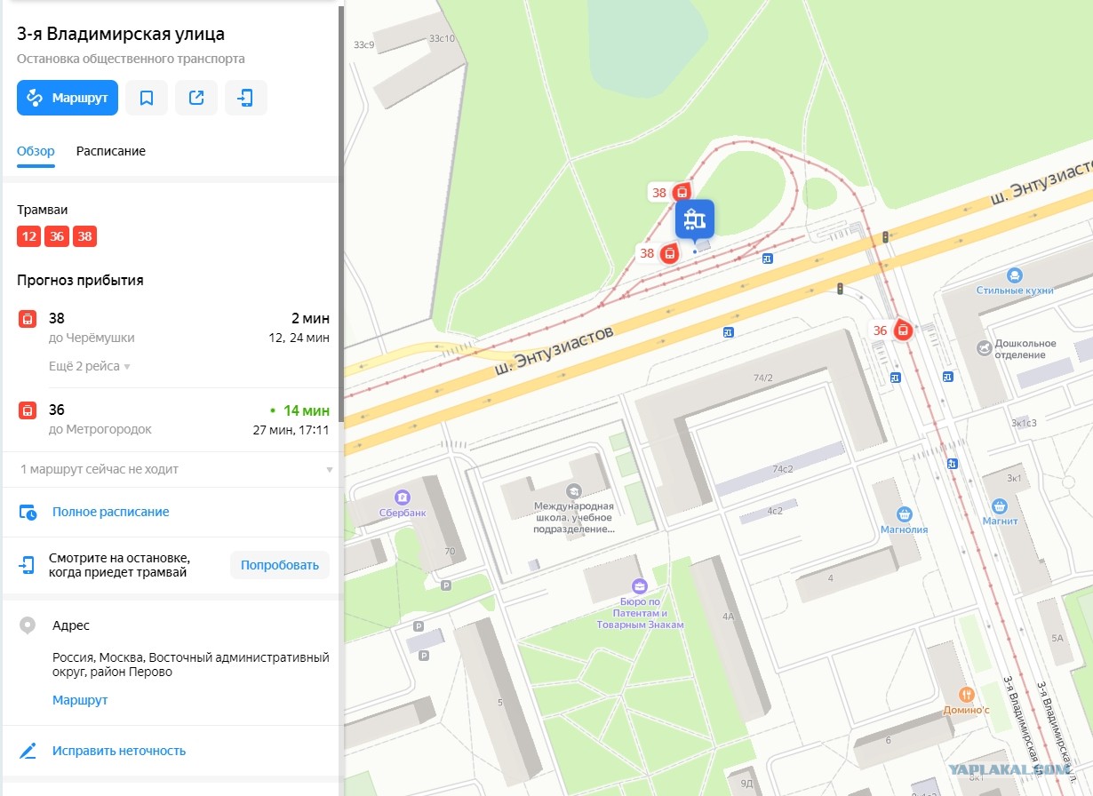Select tram route badge 12
Image resolution: width=1093 pixels, height=796 pixels.
click(x=28, y=236)
